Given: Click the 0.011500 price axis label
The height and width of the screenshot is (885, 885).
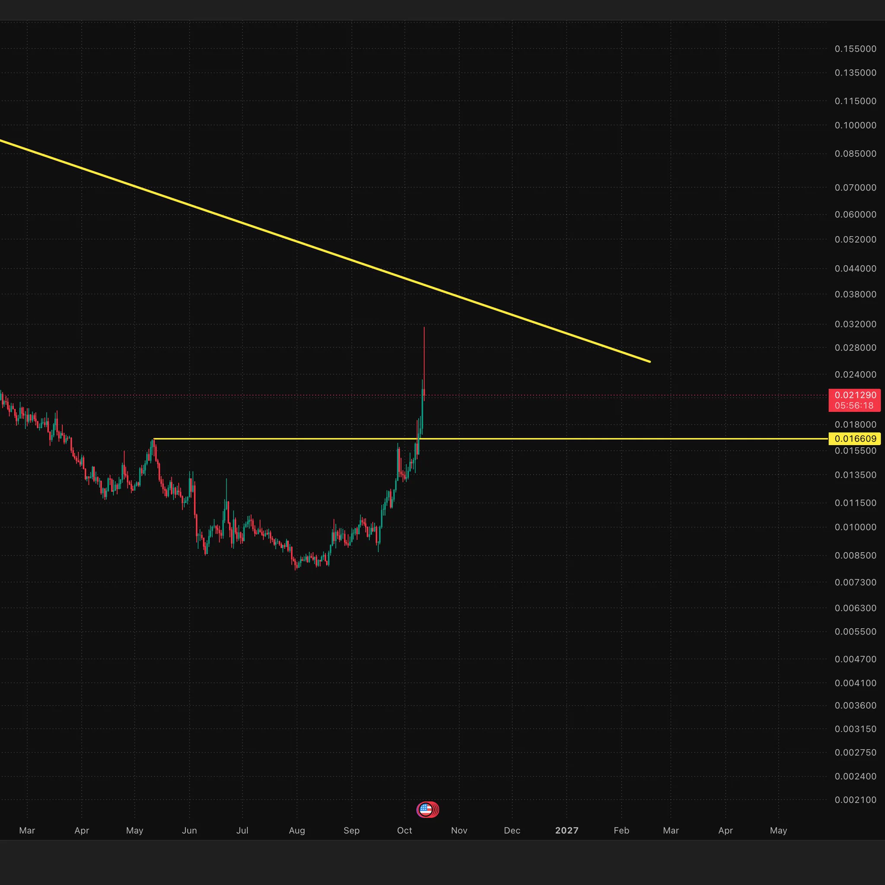Looking at the screenshot, I should tap(855, 503).
